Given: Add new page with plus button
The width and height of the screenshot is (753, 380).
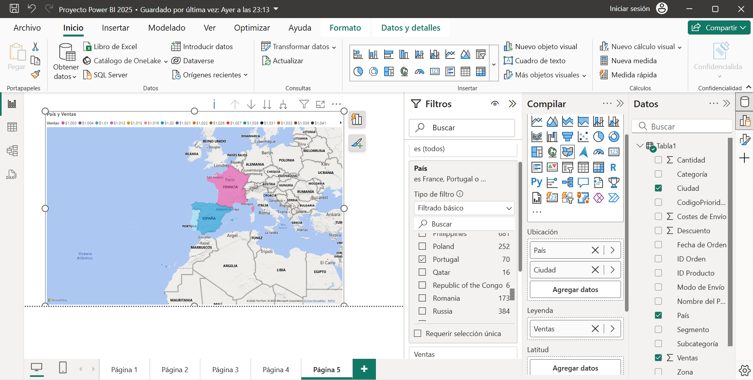Looking at the screenshot, I should pyautogui.click(x=364, y=369).
